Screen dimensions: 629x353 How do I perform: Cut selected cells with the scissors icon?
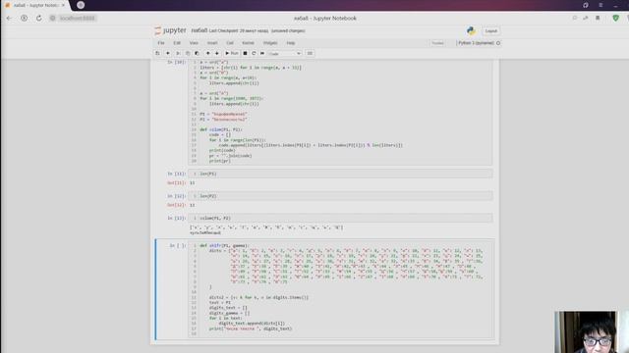click(x=178, y=53)
